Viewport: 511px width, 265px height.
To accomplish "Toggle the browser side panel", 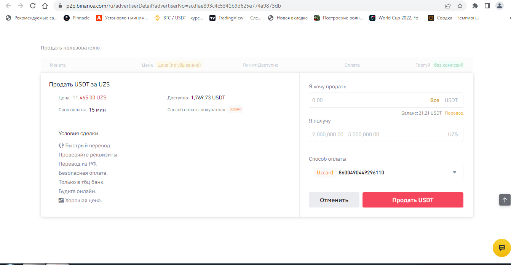I will [487, 6].
